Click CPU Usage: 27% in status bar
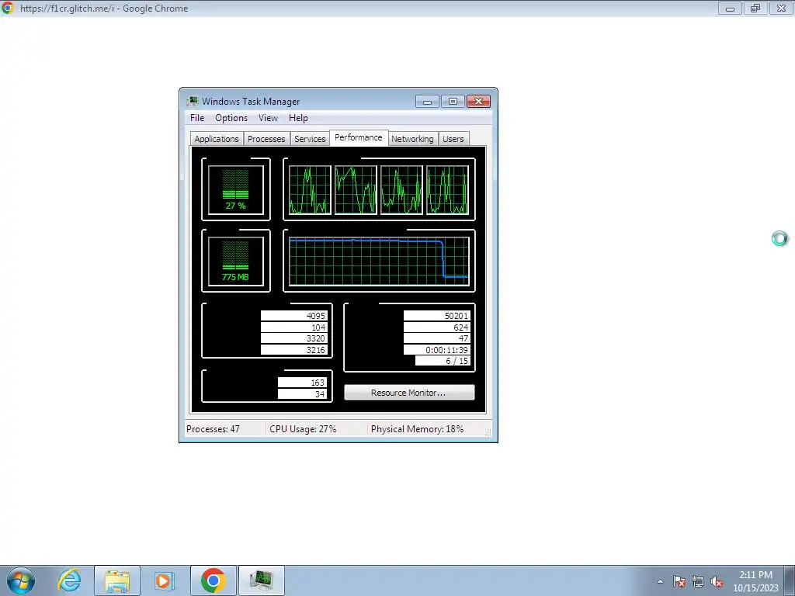The image size is (795, 596). coord(303,428)
